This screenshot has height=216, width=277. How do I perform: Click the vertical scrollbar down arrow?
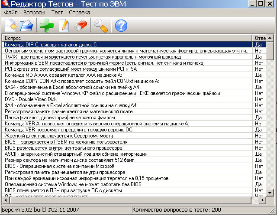click(x=270, y=193)
